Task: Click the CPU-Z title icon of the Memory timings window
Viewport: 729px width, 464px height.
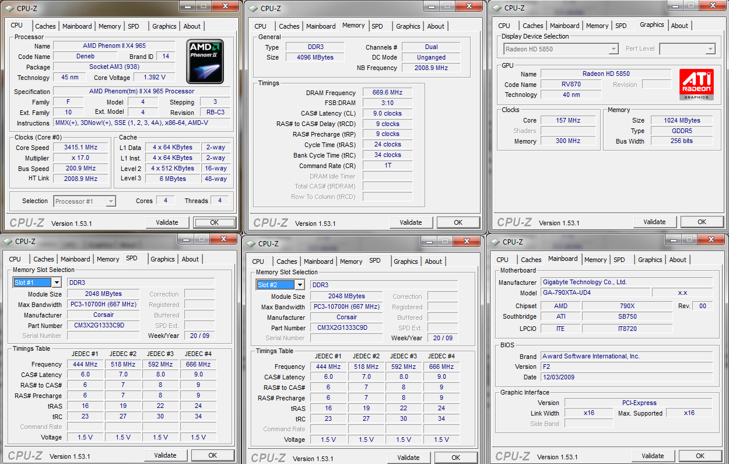Action: tap(253, 8)
